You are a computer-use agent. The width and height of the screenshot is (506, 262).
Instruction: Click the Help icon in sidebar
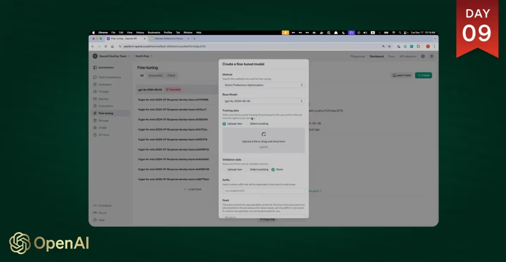[95, 220]
